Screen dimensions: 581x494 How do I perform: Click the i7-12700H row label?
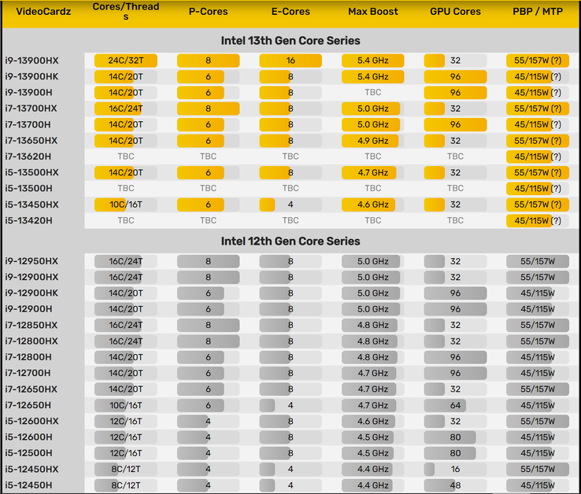pyautogui.click(x=28, y=373)
